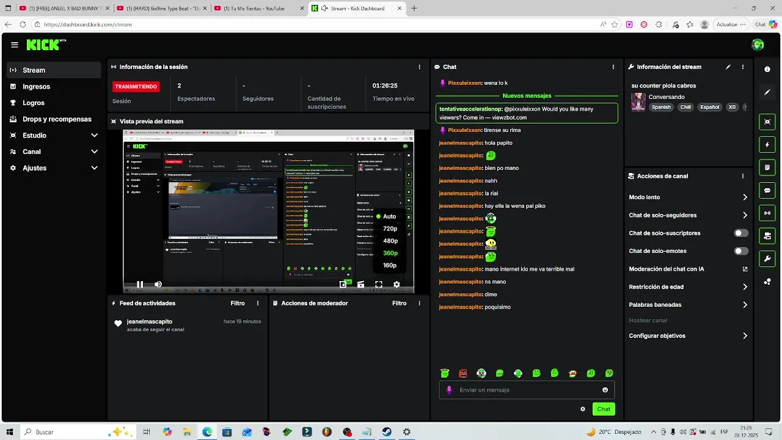The width and height of the screenshot is (782, 440).
Task: Expand Configurar objetivos settings
Action: coord(745,335)
